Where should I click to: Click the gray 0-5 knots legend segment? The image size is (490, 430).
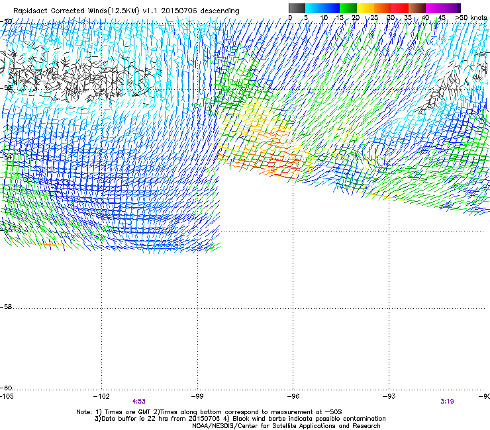tap(297, 8)
